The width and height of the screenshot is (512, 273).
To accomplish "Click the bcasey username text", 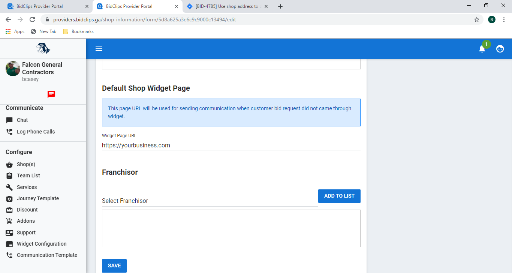I will (30, 79).
